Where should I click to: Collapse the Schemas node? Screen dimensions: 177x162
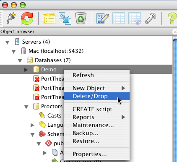pyautogui.click(x=32, y=135)
